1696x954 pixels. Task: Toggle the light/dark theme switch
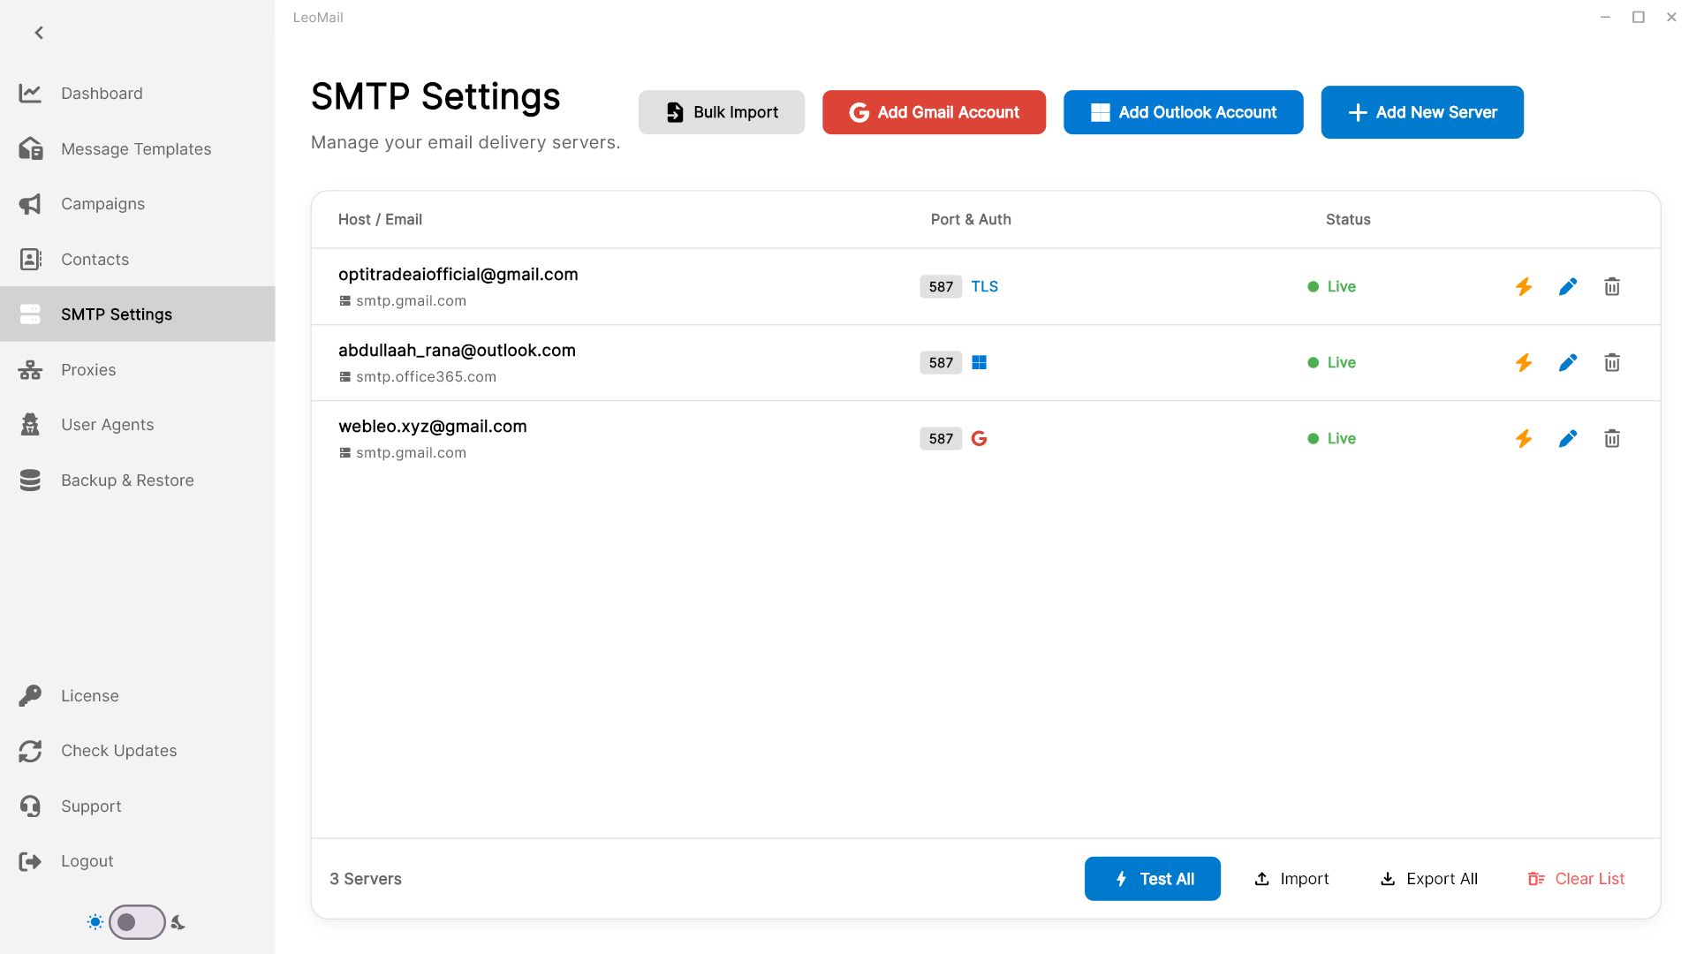coord(137,922)
